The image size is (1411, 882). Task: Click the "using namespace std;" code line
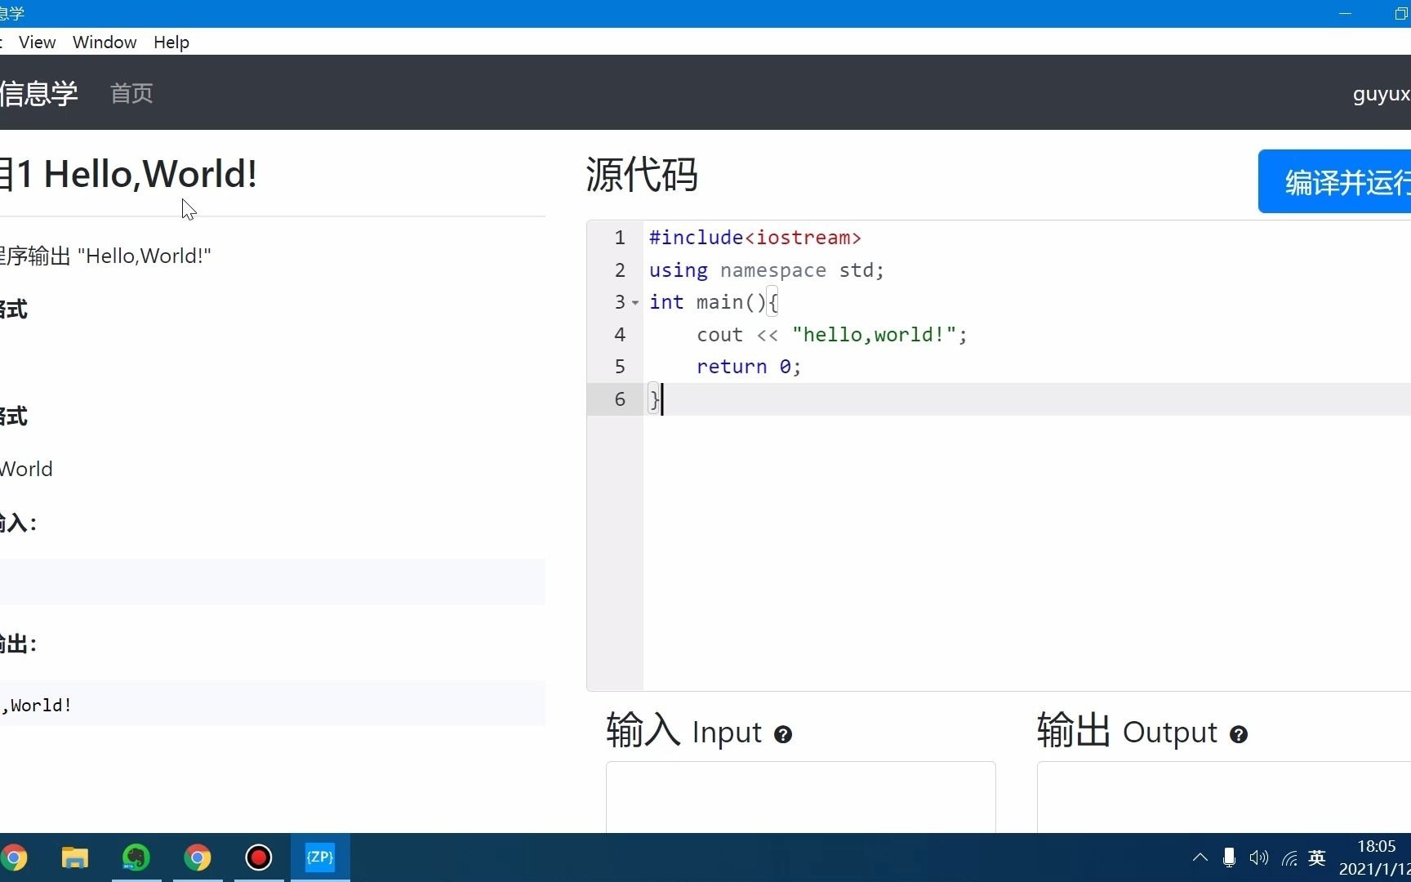click(767, 270)
